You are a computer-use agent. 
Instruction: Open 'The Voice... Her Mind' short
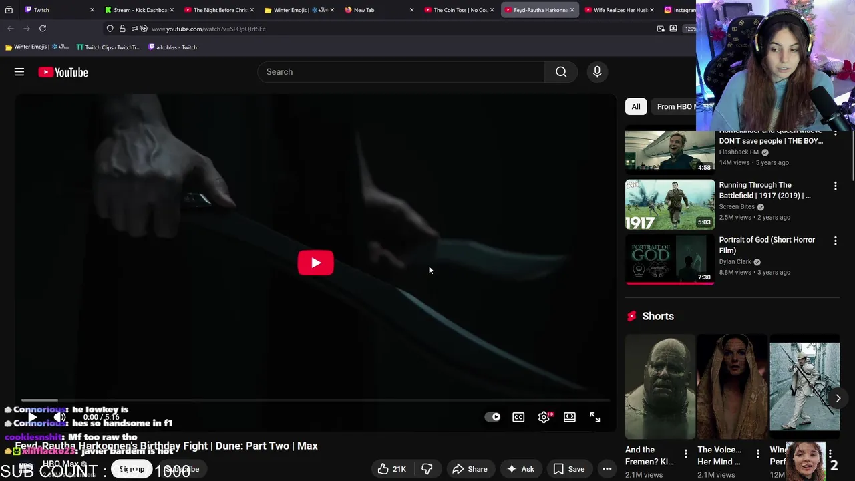(x=732, y=386)
